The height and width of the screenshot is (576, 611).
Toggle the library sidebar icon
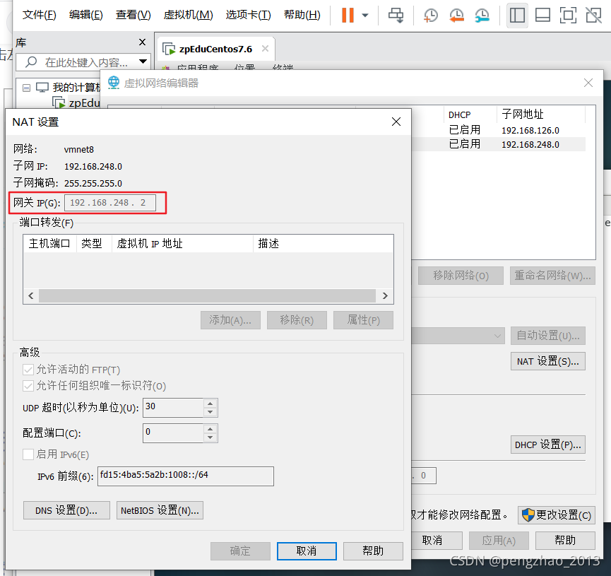tap(517, 15)
